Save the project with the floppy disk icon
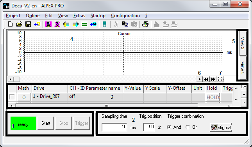The height and width of the screenshot is (147, 252). pos(28,24)
